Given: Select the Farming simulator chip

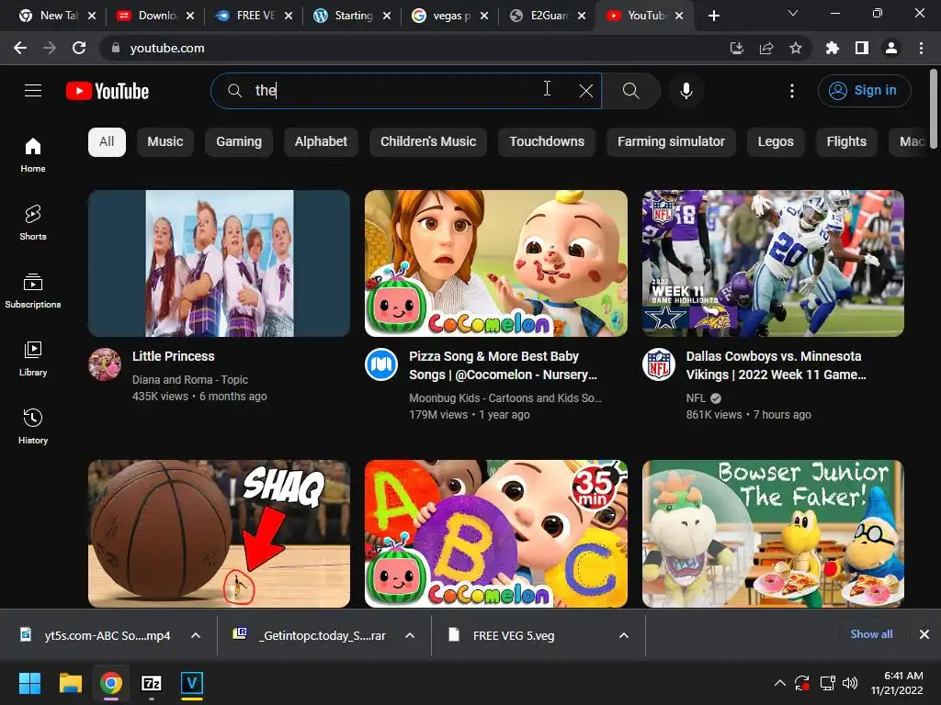Looking at the screenshot, I should (671, 142).
